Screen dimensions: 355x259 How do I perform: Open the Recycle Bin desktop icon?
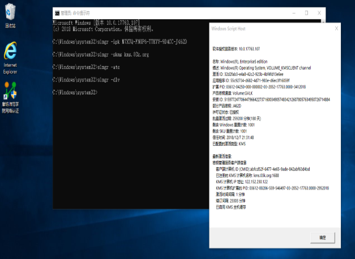click(x=10, y=15)
